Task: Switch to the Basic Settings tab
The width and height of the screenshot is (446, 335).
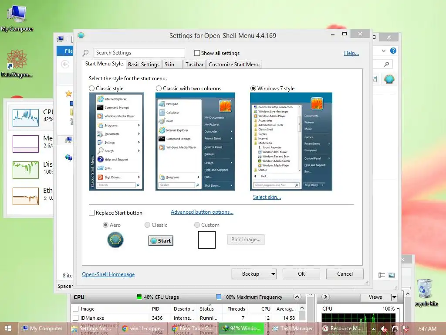Action: [144, 65]
